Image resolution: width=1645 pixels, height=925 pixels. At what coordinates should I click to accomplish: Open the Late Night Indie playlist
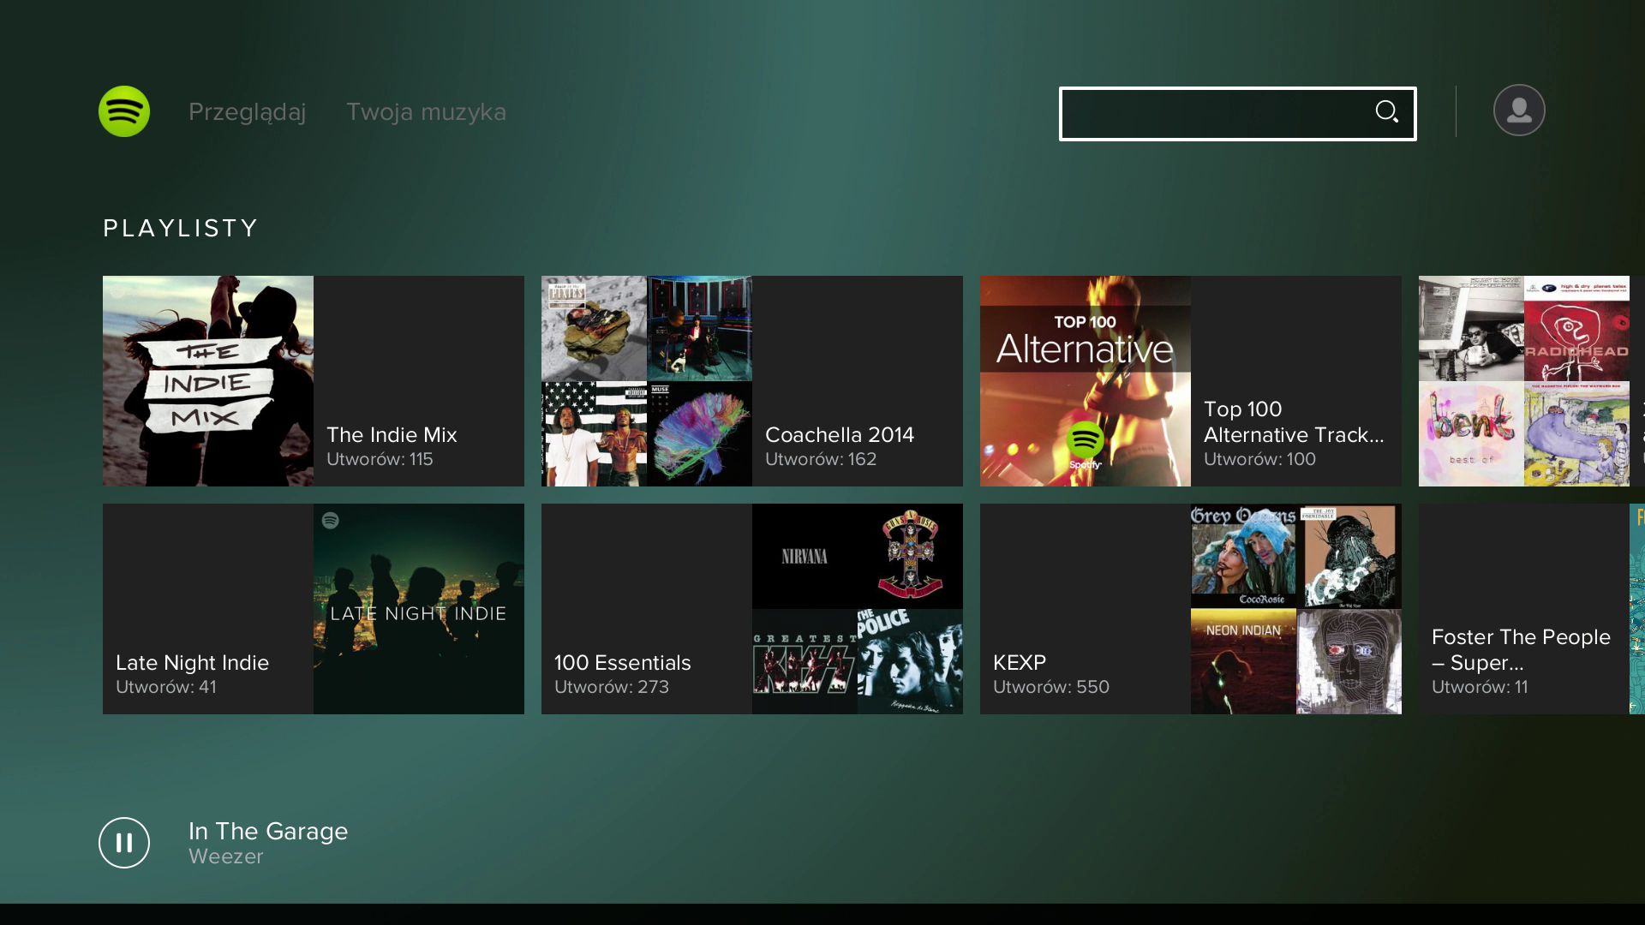pyautogui.click(x=193, y=663)
